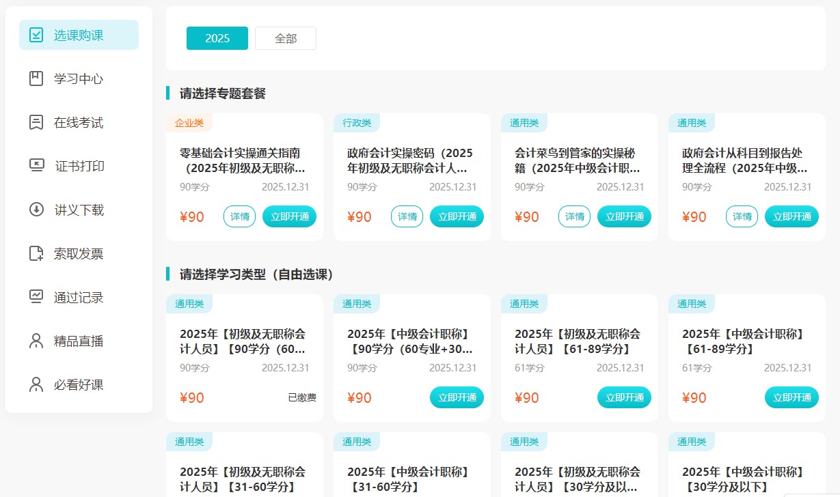Viewport: 840px width, 497px height.
Task: Click 立即开通 on 初级及无职称 61-89学分 course
Action: 624,397
